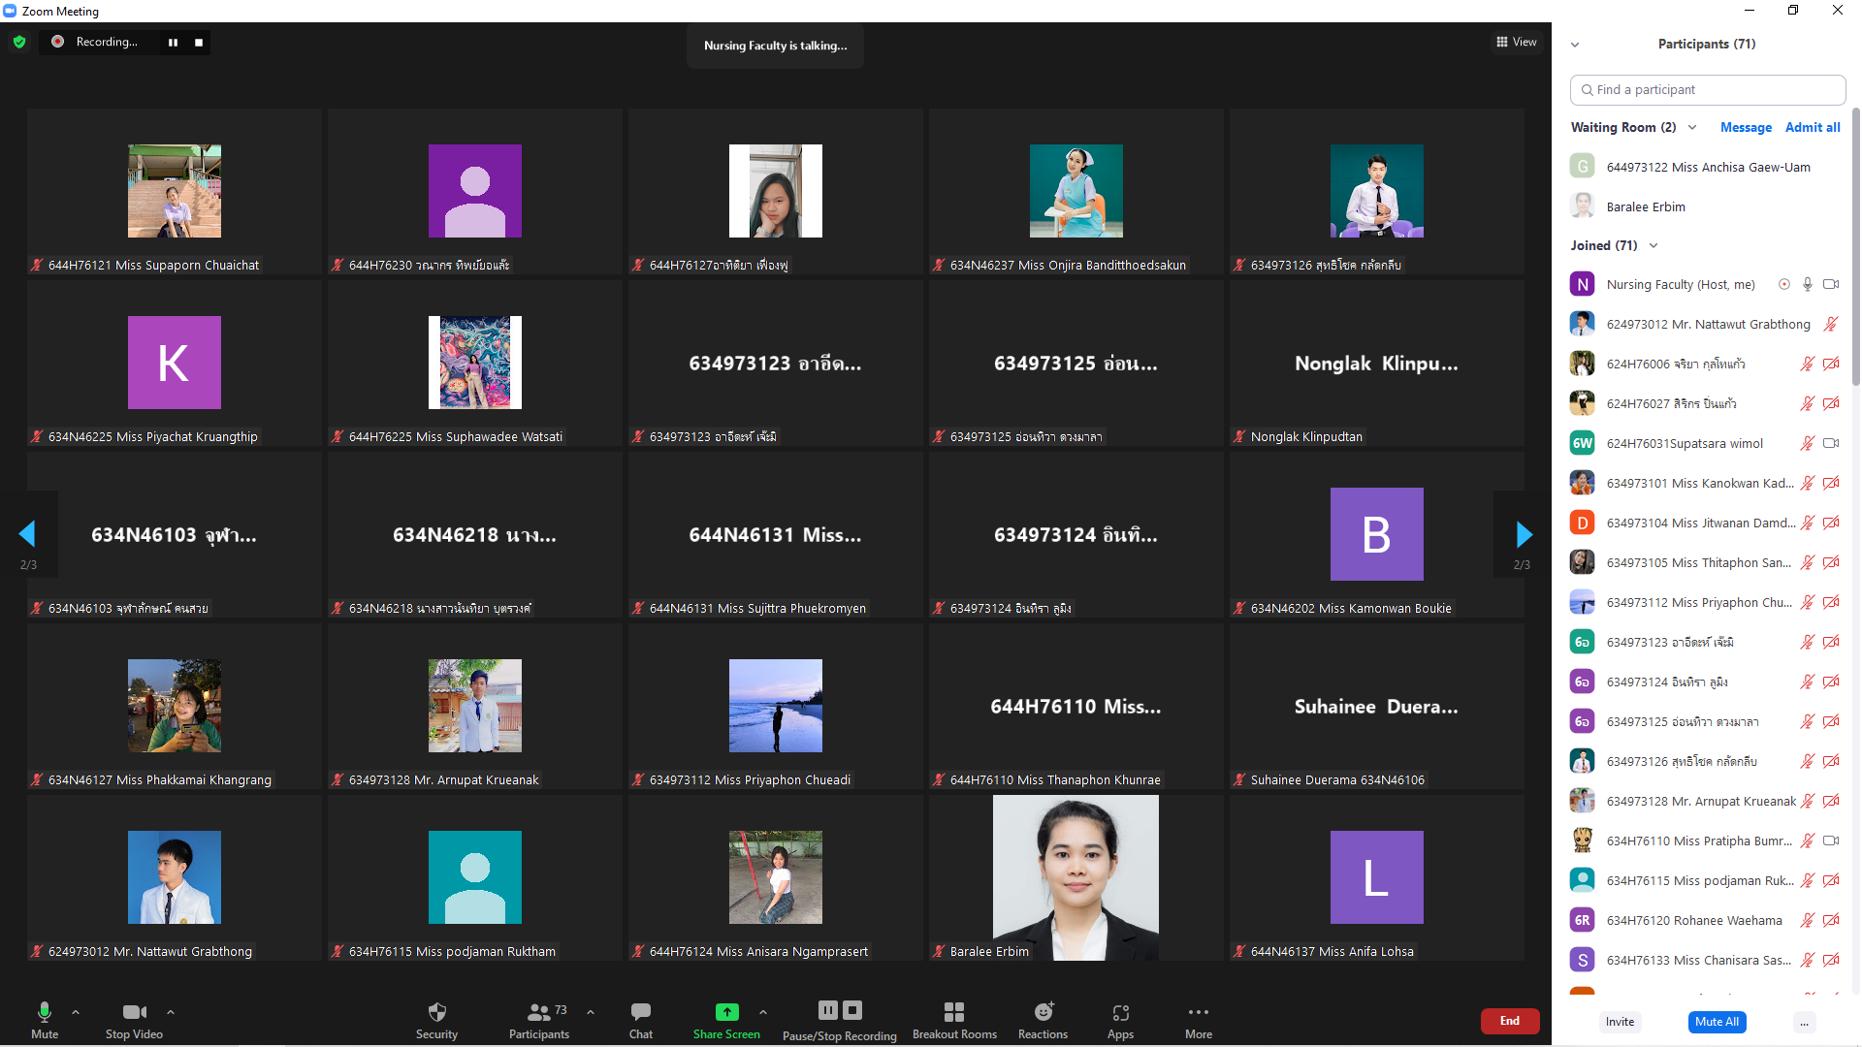The height and width of the screenshot is (1047, 1862).
Task: Mute the host microphone in toolbar
Action: point(45,1013)
